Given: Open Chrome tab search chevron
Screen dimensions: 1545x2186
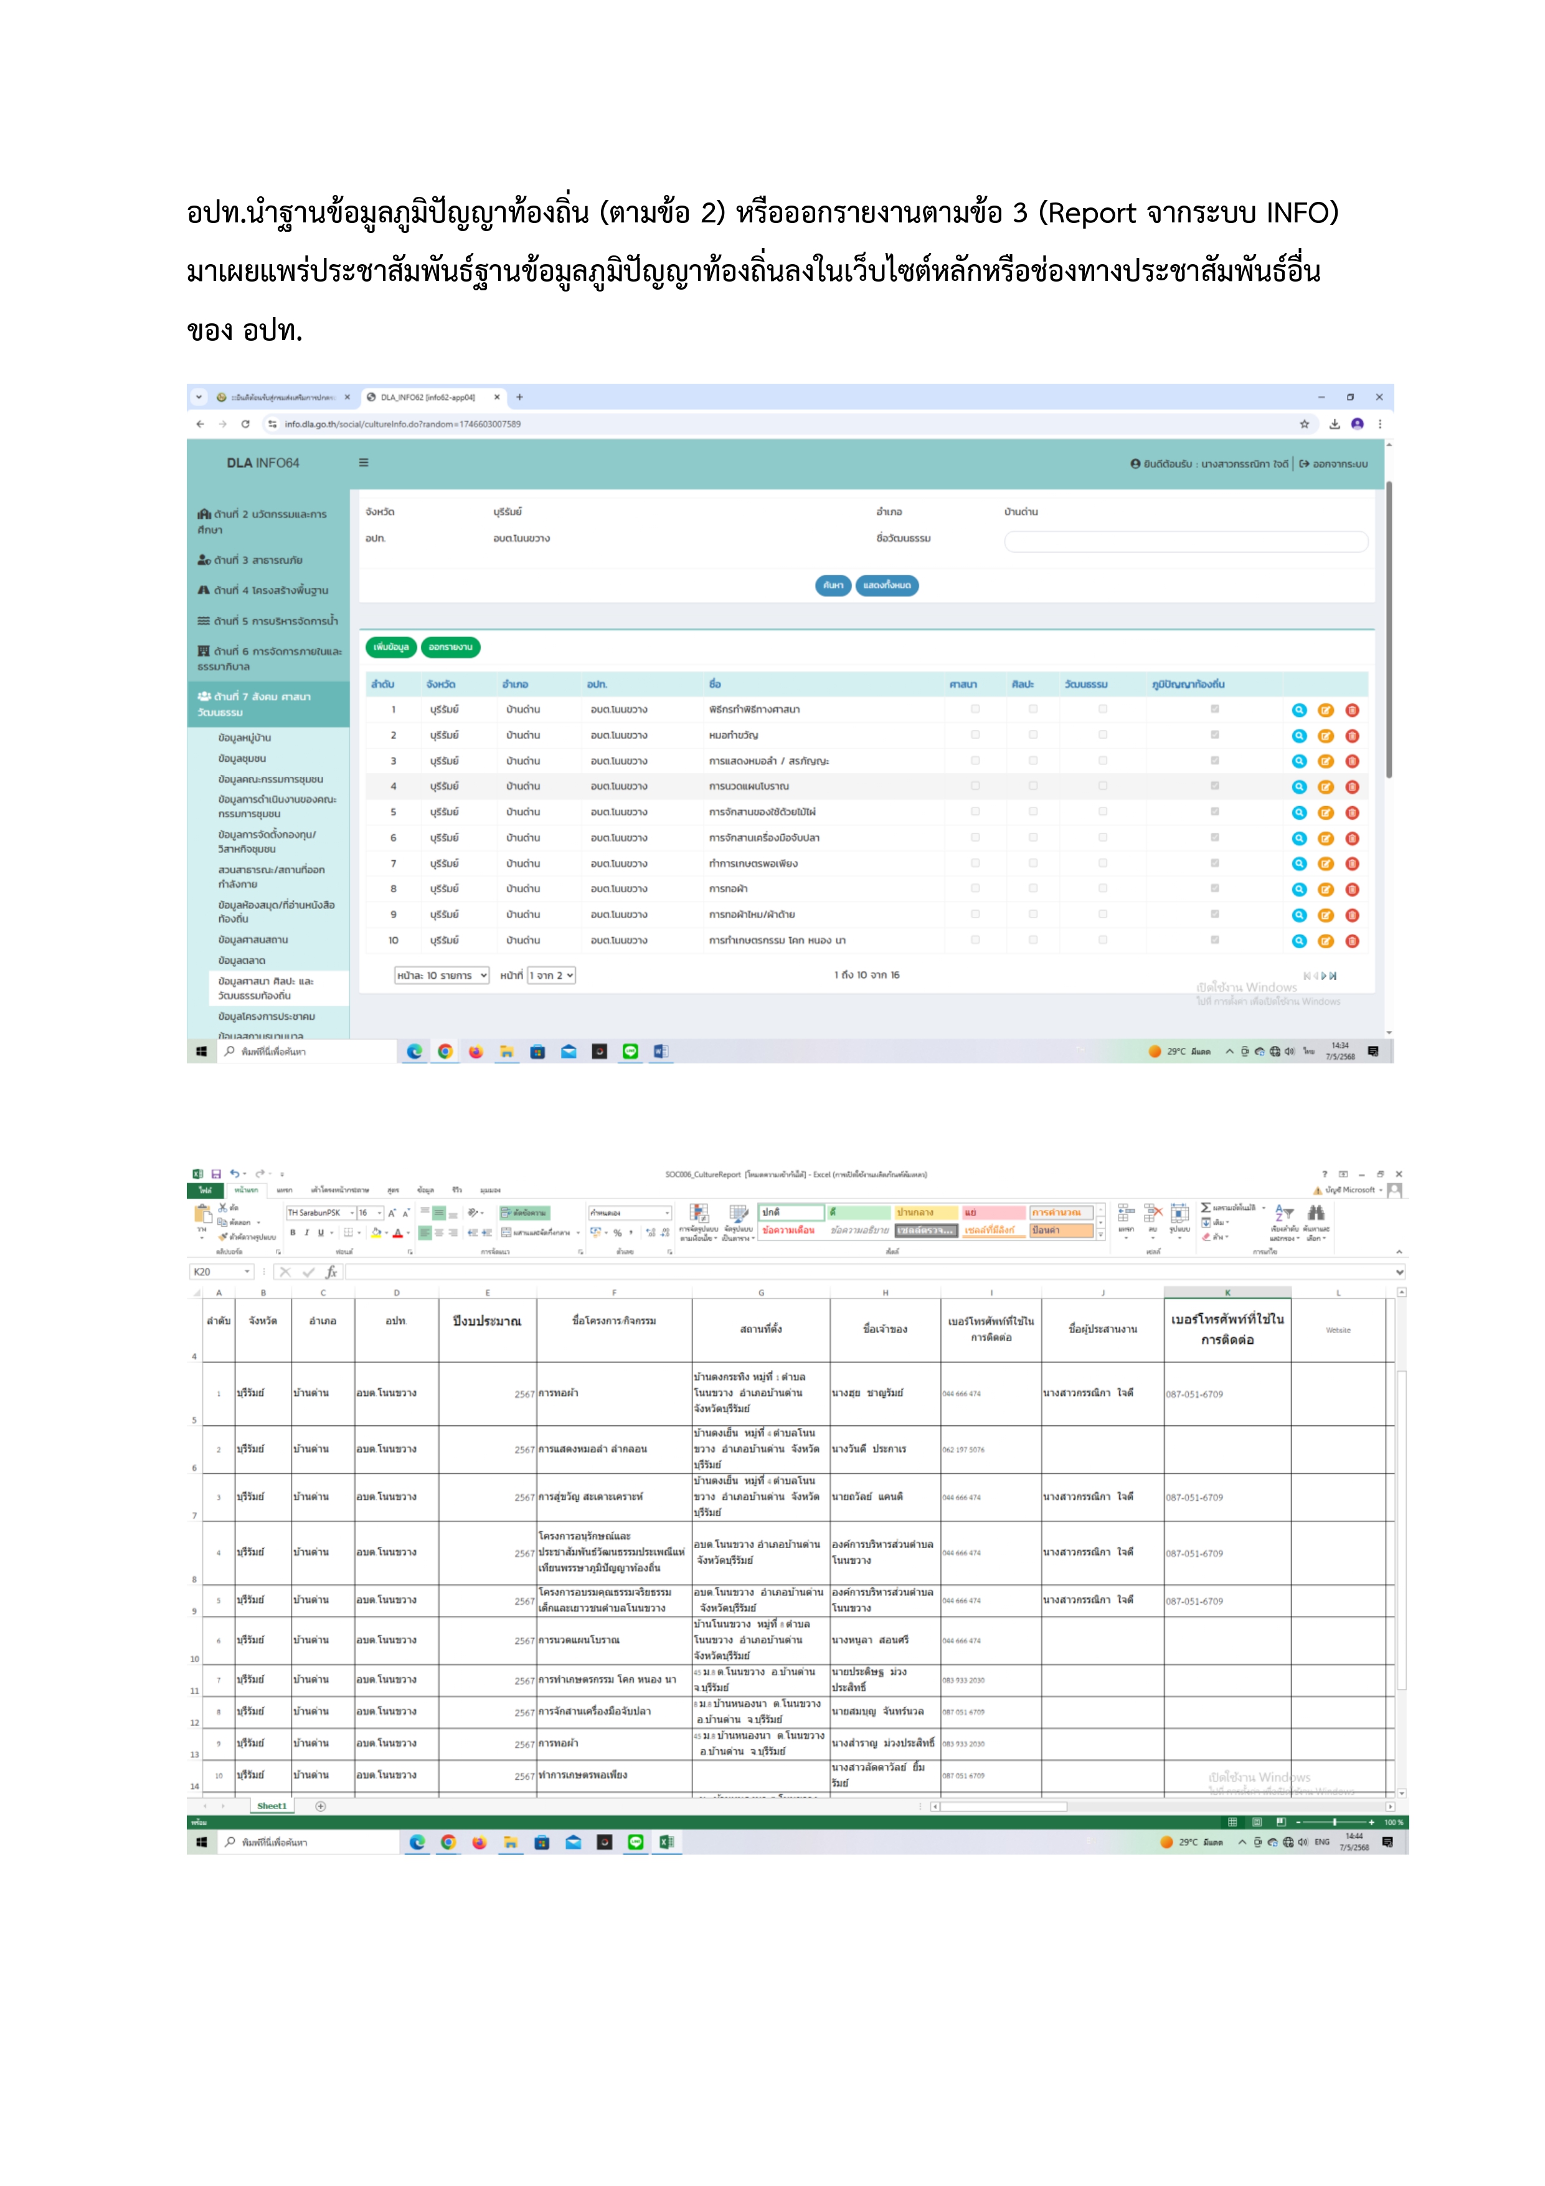Looking at the screenshot, I should pyautogui.click(x=198, y=397).
